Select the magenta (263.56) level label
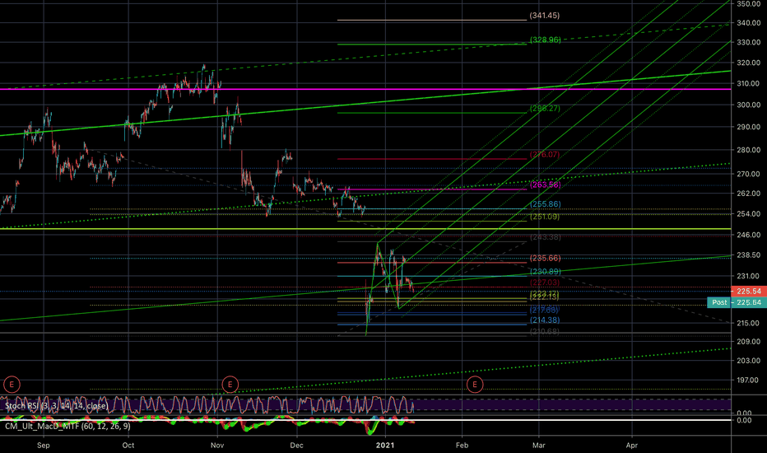 coord(546,184)
